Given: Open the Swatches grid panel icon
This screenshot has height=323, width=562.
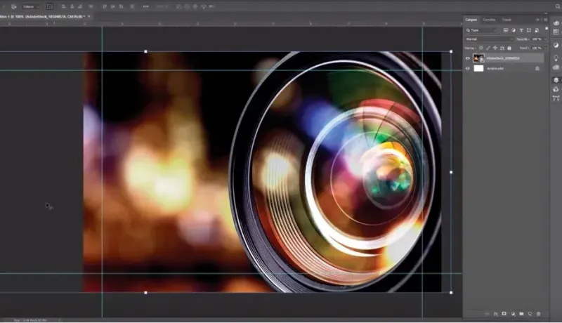Looking at the screenshot, I should [x=556, y=32].
